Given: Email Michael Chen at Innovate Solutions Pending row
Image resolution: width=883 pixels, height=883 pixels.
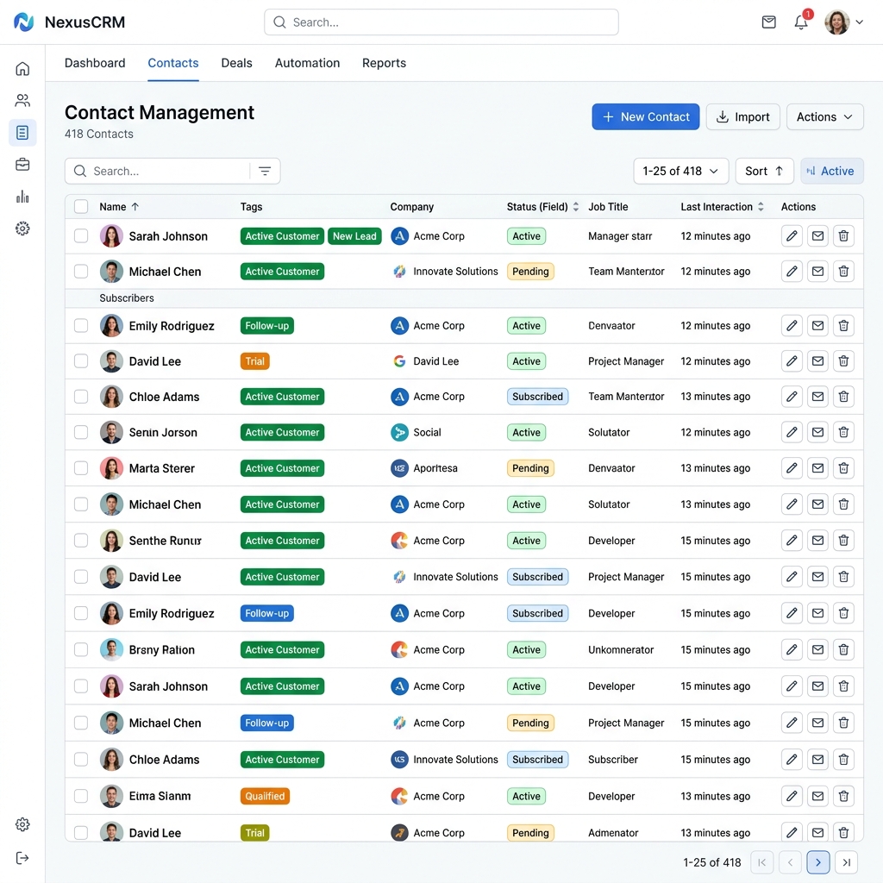Looking at the screenshot, I should 817,272.
